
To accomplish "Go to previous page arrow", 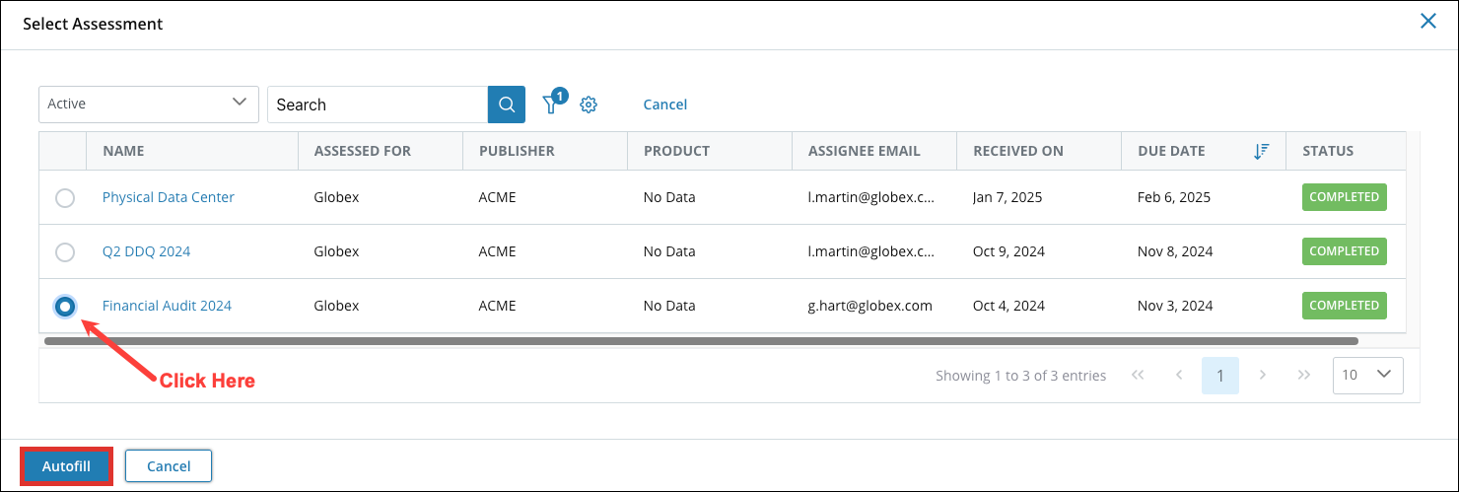I will point(1179,375).
